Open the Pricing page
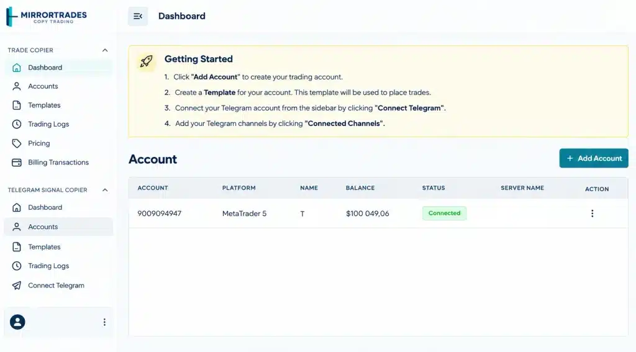636x352 pixels. [x=58, y=143]
